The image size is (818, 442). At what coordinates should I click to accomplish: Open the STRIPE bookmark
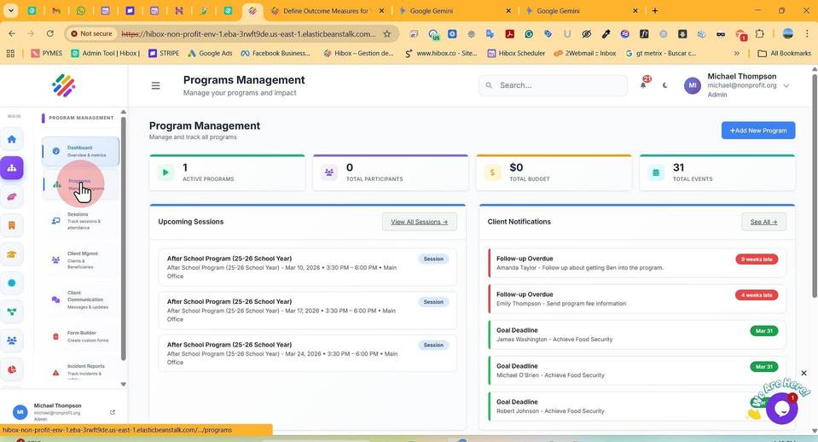(164, 53)
